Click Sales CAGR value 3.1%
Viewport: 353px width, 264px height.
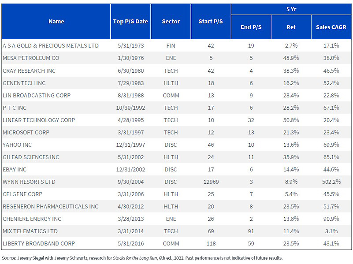coord(331,231)
